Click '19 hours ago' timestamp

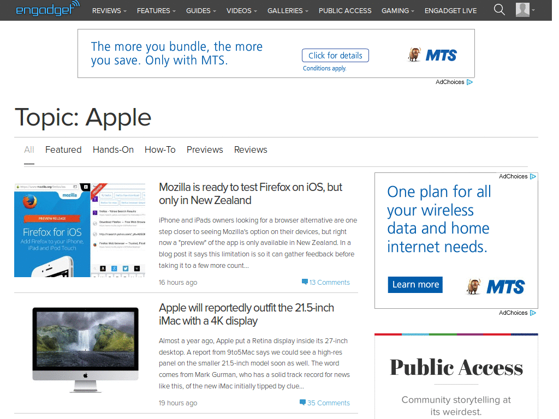178,403
